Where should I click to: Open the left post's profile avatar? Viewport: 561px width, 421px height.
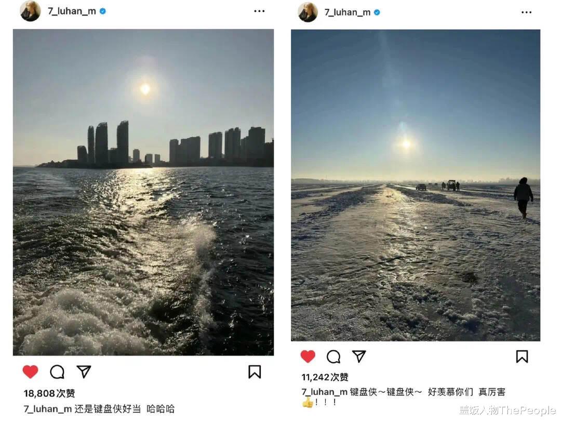[x=31, y=11]
